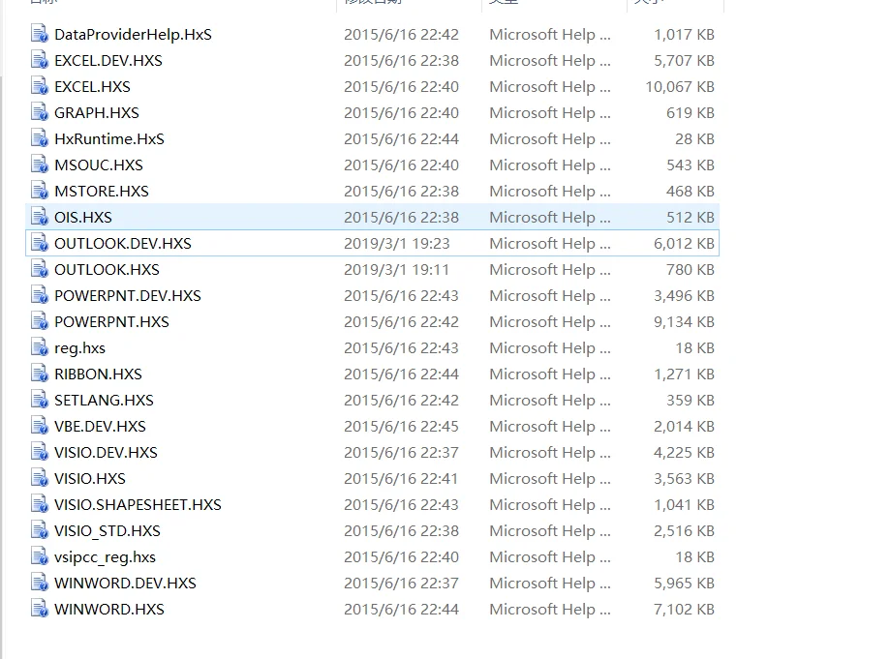Click the icon of the OIS.HXS file
Screen dimensions: 891x659
click(39, 217)
